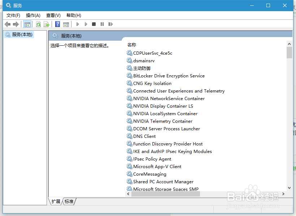Start the service using the play icon
Screen dimensions: 296x216
(77, 24)
